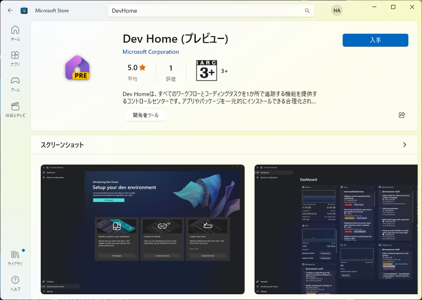422x300 pixels.
Task: Click the Dev Home PRE app icon
Action: pyautogui.click(x=77, y=68)
